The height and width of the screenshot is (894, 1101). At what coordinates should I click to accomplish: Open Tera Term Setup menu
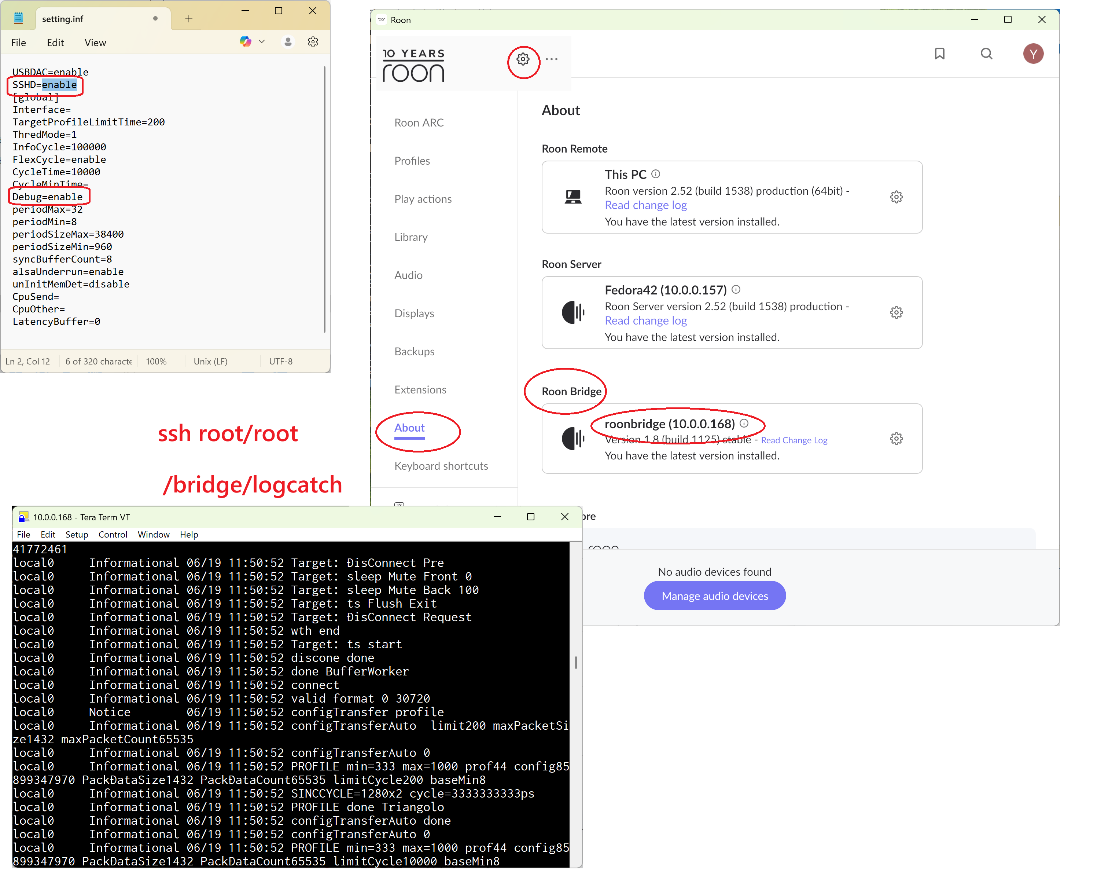[x=77, y=535]
